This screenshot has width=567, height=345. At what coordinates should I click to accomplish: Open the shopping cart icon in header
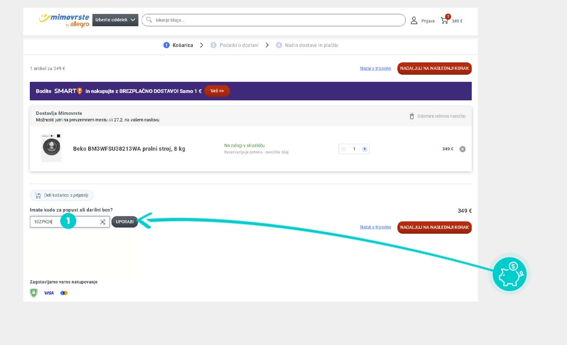tap(444, 21)
